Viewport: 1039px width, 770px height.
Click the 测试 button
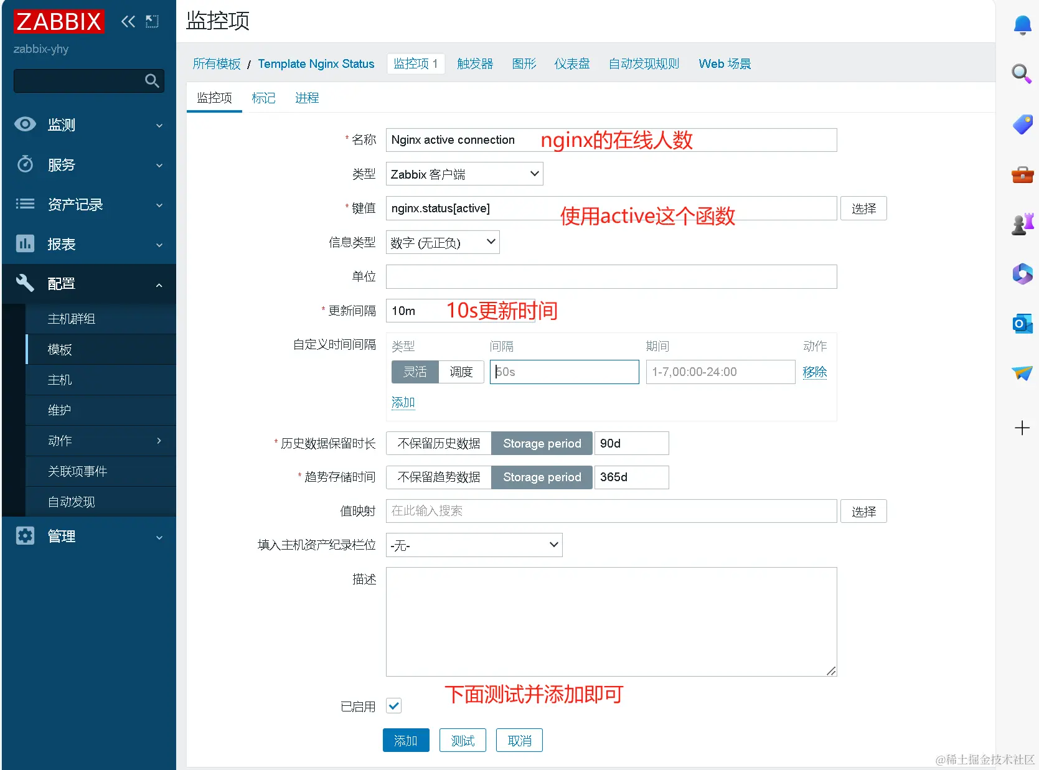463,740
